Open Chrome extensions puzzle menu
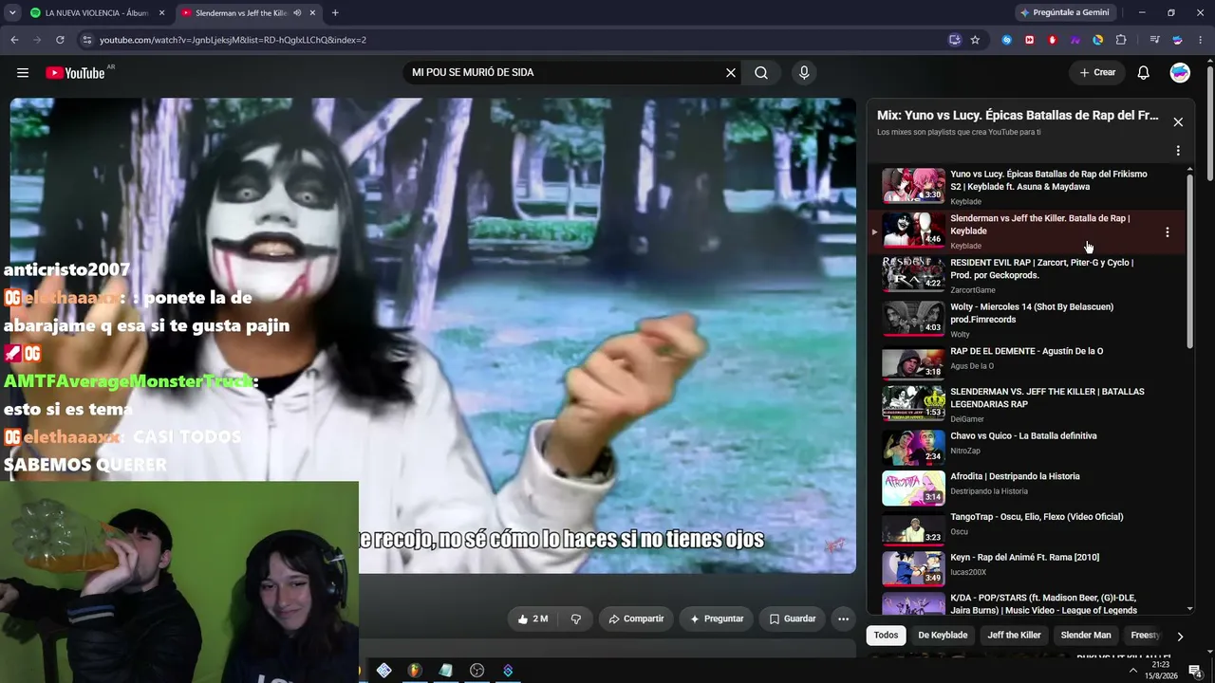1215x683 pixels. pos(1121,40)
